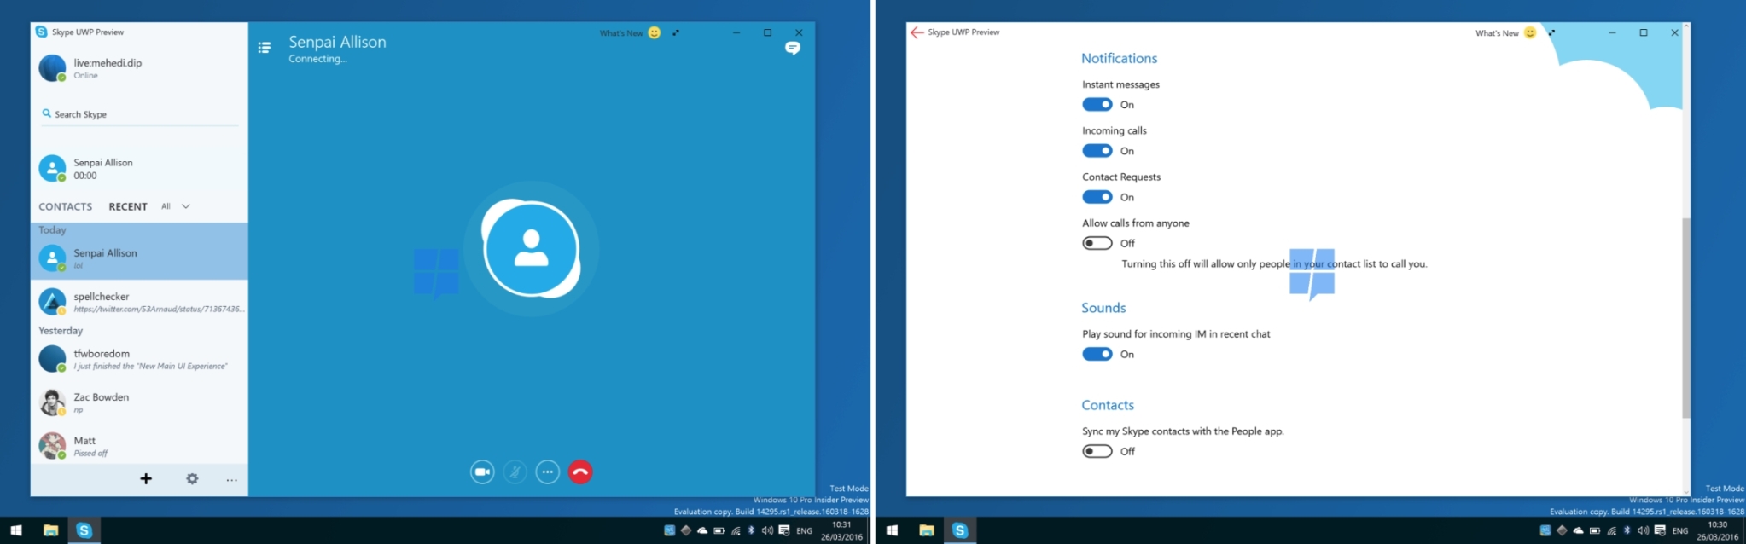The height and width of the screenshot is (544, 1746).
Task: Enable Sync contacts with People app toggle
Action: (1097, 451)
